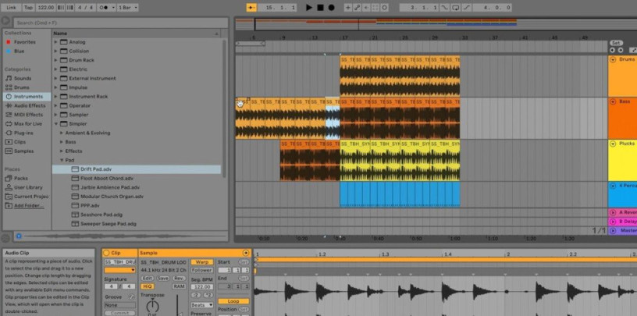Expand the Drum Rack folder
This screenshot has width=637, height=316.
point(56,60)
